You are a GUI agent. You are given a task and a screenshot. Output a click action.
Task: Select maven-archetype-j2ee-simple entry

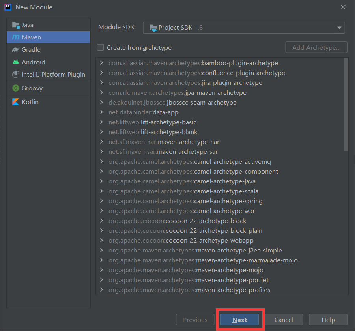pos(195,250)
